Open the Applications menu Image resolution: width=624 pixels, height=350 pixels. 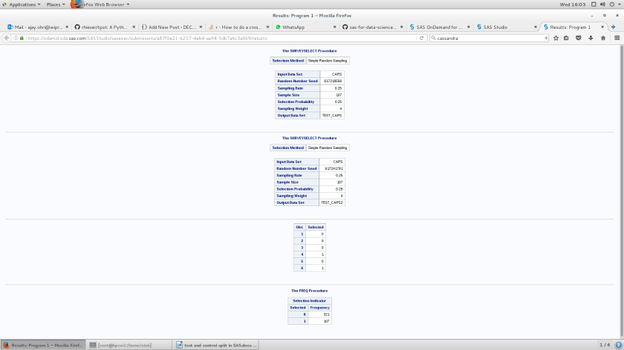click(22, 4)
